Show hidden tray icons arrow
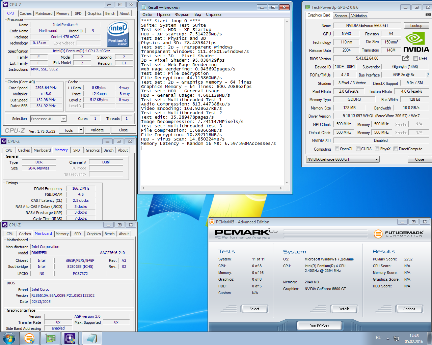Viewport: 432px width, 345px height. pos(388,338)
